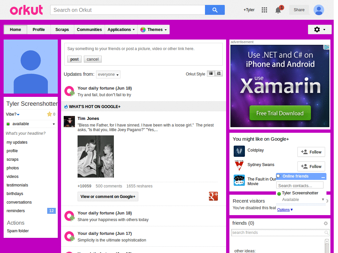Follow Sydney Swans
338x253 pixels.
click(x=311, y=166)
